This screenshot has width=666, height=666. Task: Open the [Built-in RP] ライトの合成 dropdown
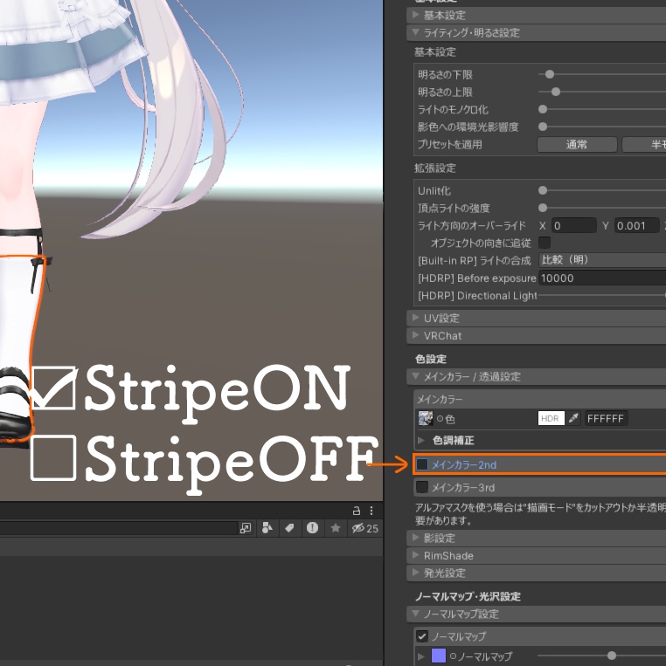click(602, 260)
